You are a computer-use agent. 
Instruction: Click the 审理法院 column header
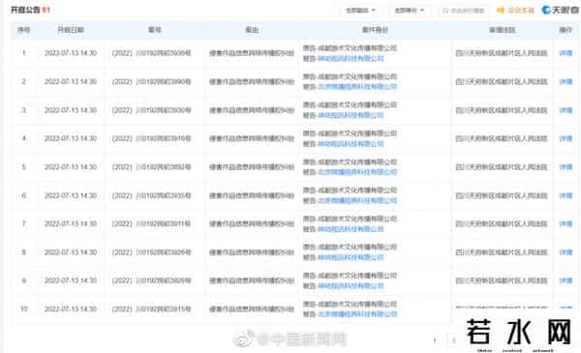pos(502,30)
